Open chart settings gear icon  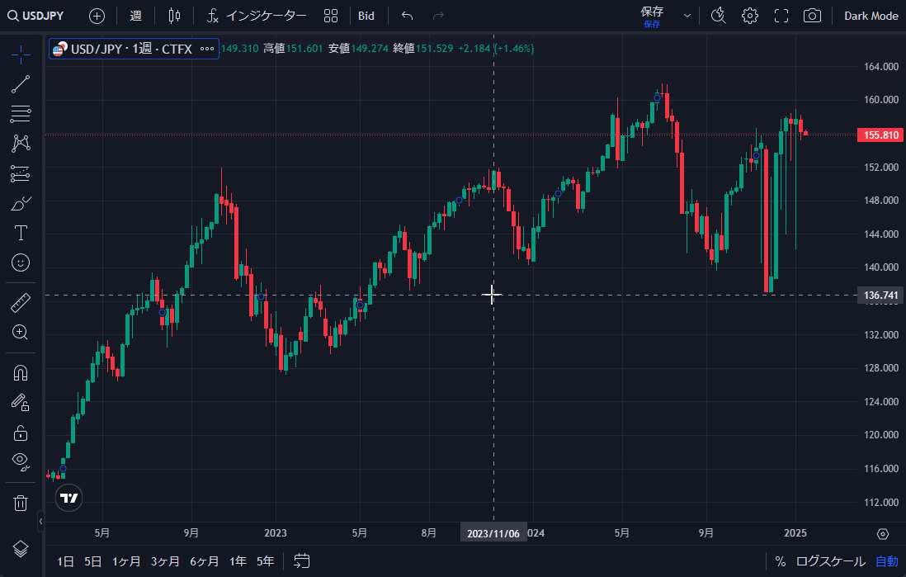(x=750, y=16)
